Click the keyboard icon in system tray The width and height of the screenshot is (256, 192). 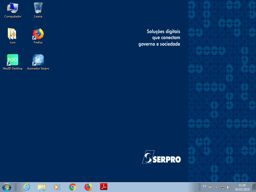tap(210, 187)
